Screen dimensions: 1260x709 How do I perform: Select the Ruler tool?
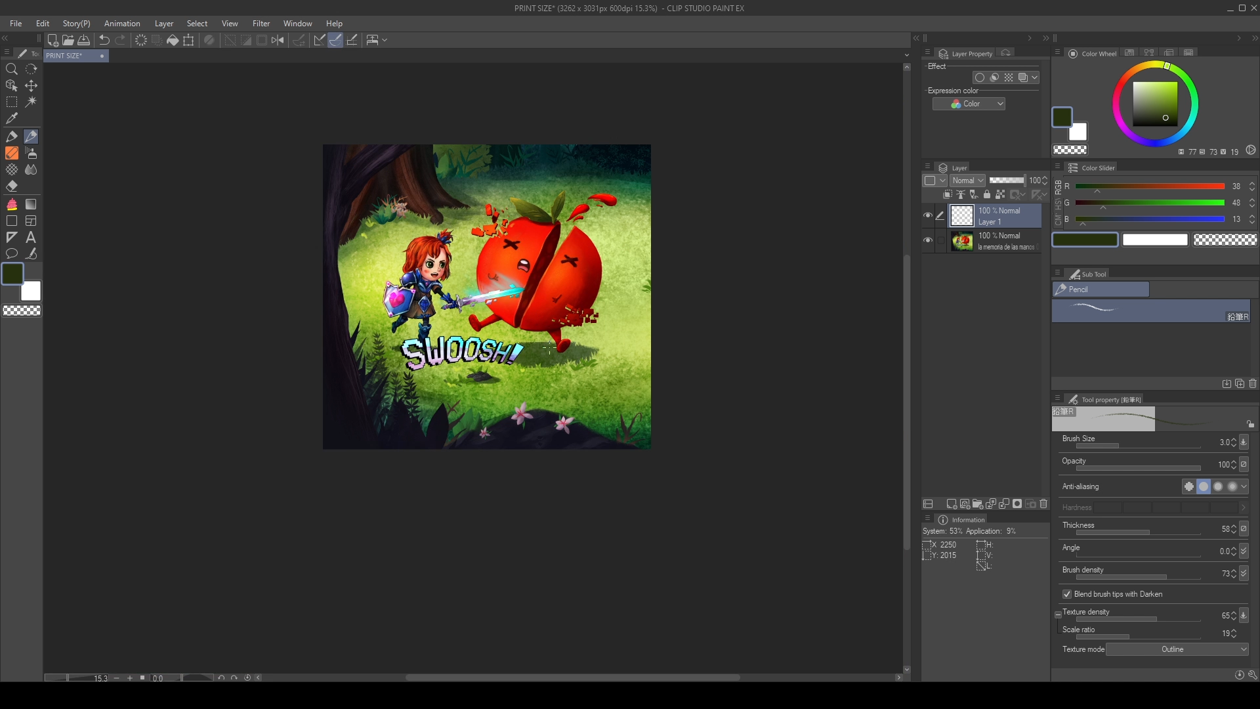(11, 237)
